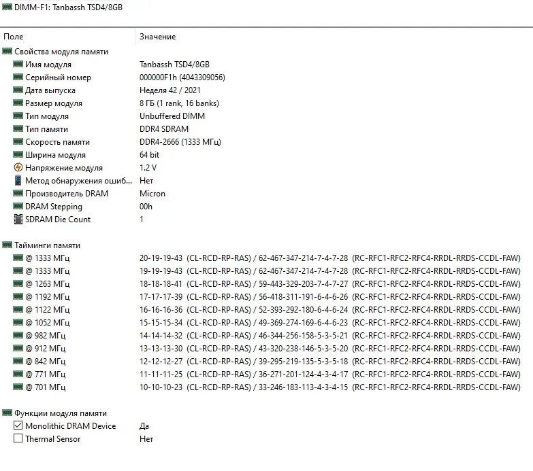Image resolution: width=533 pixels, height=471 pixels.
Task: Click the icon beside Серийный номер
Action: [x=18, y=77]
